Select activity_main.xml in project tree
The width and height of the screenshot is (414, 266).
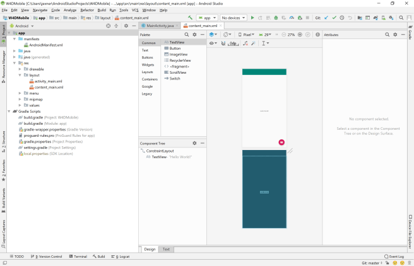[48, 81]
